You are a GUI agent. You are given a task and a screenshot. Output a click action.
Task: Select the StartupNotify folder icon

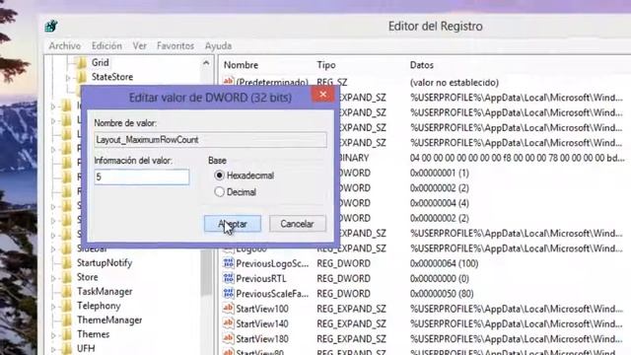point(67,263)
